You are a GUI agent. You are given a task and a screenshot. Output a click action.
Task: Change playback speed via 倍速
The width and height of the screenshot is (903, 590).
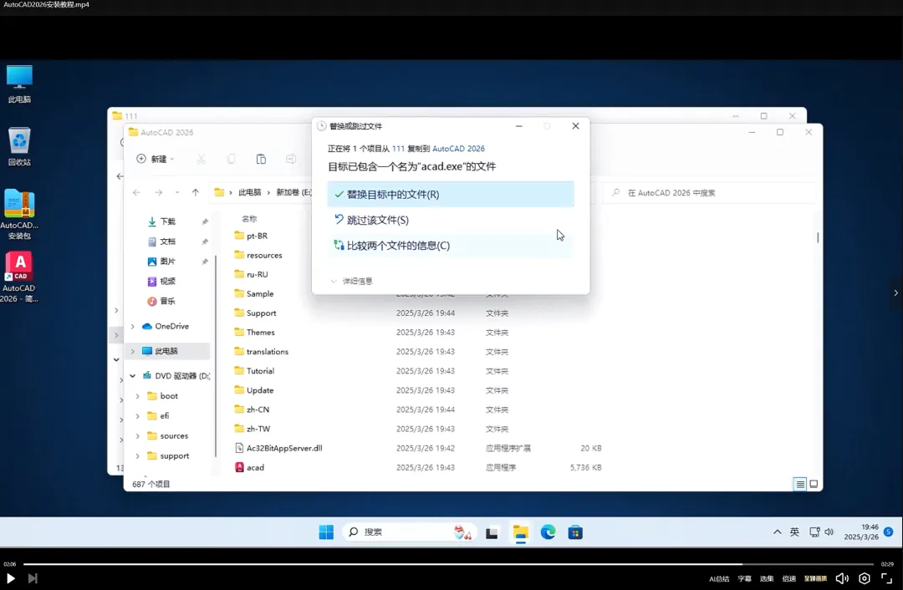789,578
